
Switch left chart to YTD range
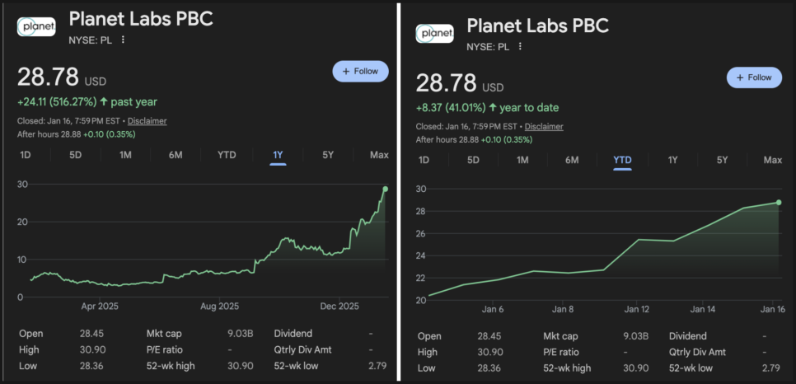click(x=227, y=155)
